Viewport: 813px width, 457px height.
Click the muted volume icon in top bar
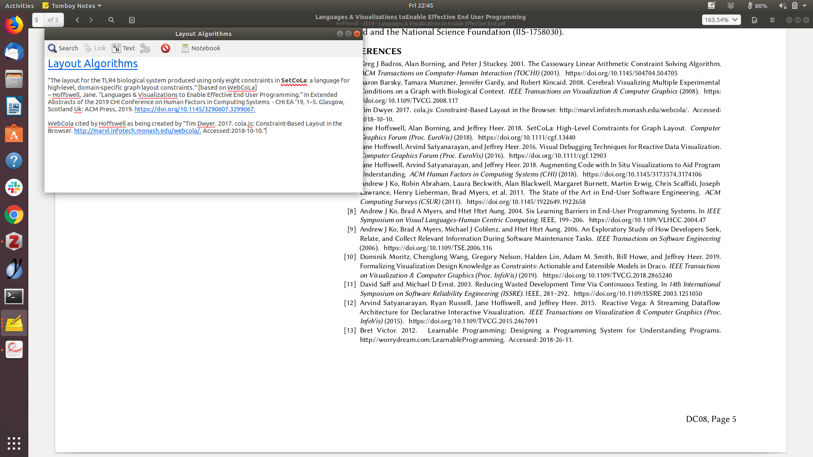[782, 6]
